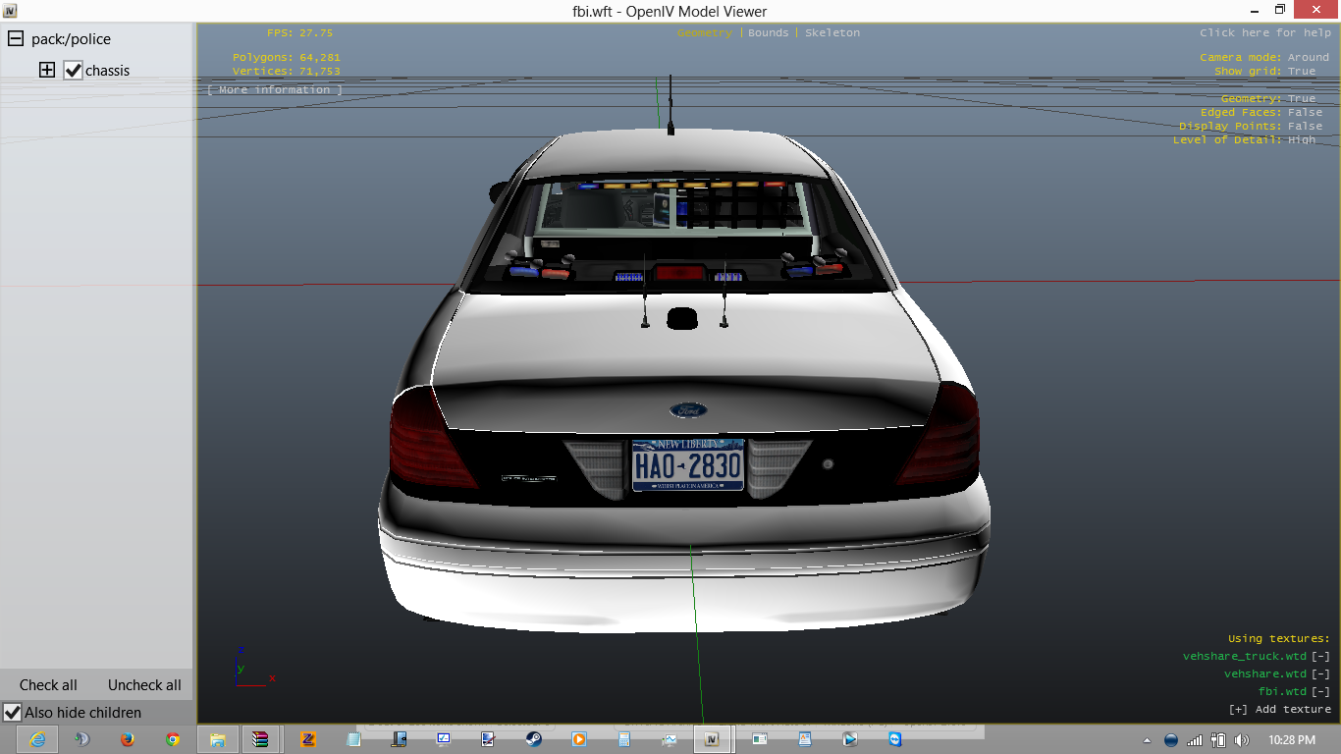Open Google Chrome from the taskbar
1341x754 pixels.
pos(173,739)
